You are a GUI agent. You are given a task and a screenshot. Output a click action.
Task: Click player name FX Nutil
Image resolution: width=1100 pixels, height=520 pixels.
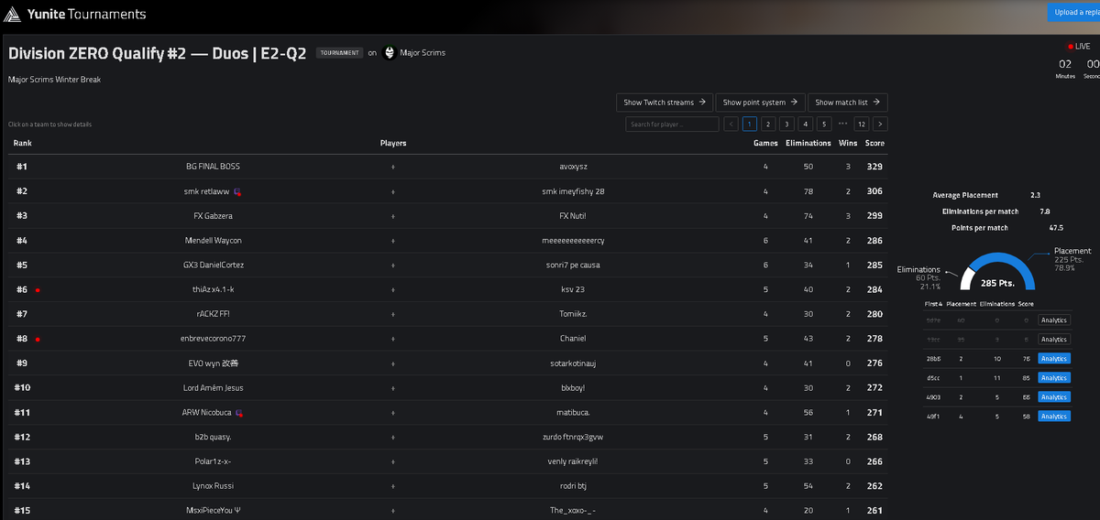[x=572, y=216]
